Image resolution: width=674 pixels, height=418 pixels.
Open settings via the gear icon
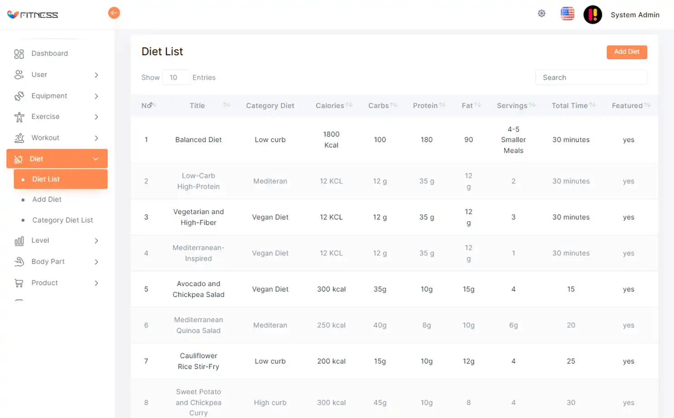click(x=542, y=14)
